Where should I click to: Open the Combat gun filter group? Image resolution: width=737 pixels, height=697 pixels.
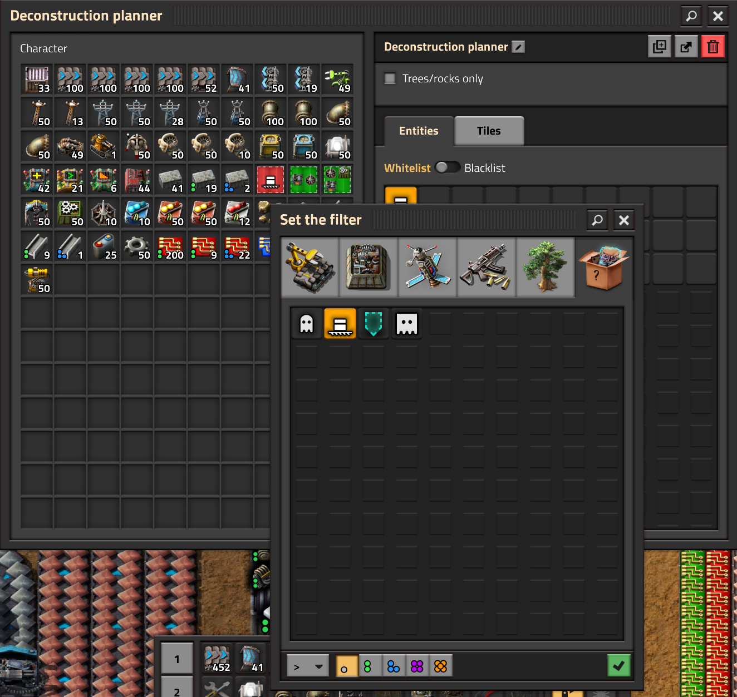(486, 268)
